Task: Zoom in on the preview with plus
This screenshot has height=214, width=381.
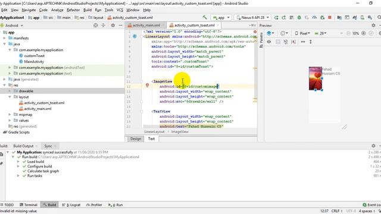Action: 364,33
